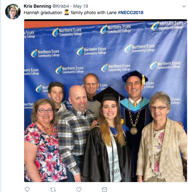Image resolution: width=188 pixels, height=192 pixels.
Task: Open the #NECC2018 hashtag
Action: pos(130,13)
